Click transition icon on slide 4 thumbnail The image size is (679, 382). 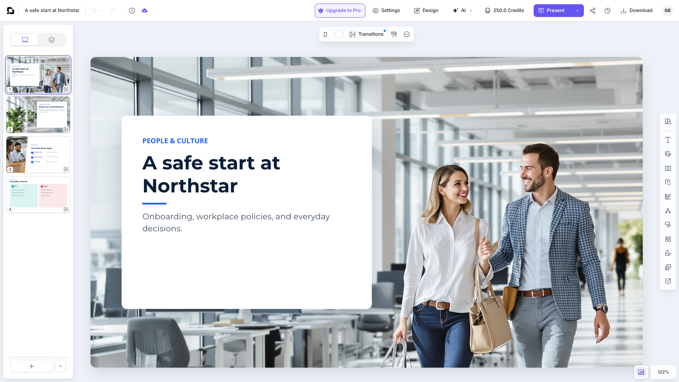coord(66,209)
